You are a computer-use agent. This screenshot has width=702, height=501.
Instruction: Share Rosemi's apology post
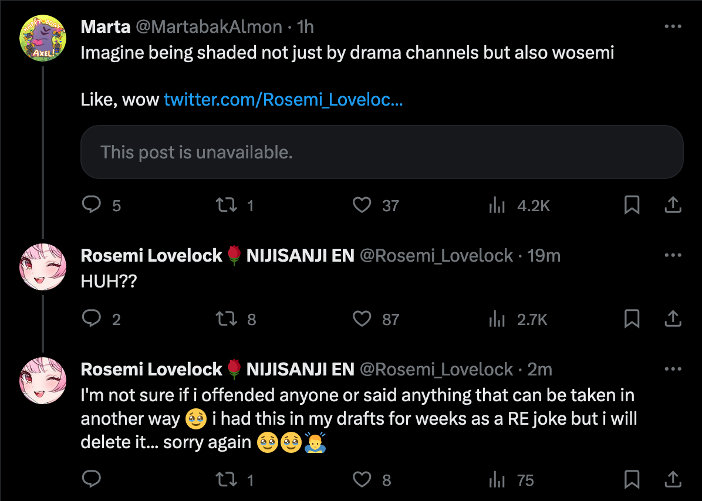click(672, 480)
